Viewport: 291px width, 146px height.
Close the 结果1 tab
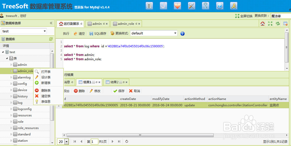point(99,82)
